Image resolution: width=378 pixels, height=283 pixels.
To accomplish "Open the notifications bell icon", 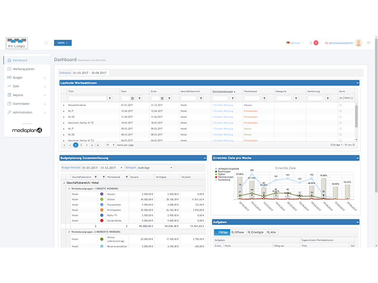I will pyautogui.click(x=310, y=43).
